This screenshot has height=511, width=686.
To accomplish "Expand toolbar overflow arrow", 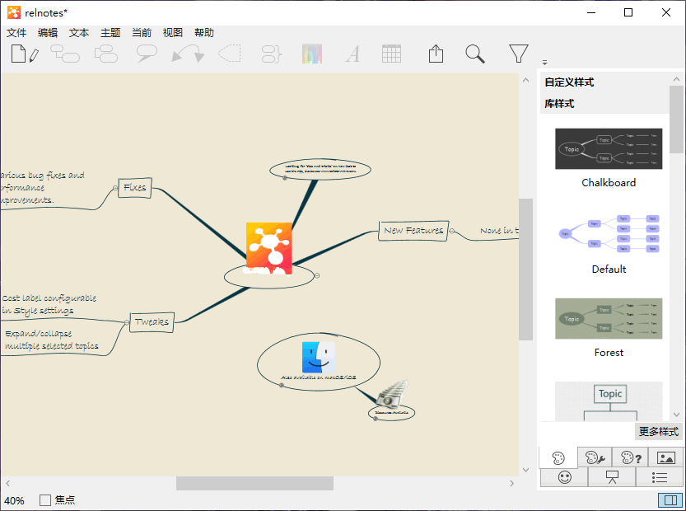I will (544, 62).
